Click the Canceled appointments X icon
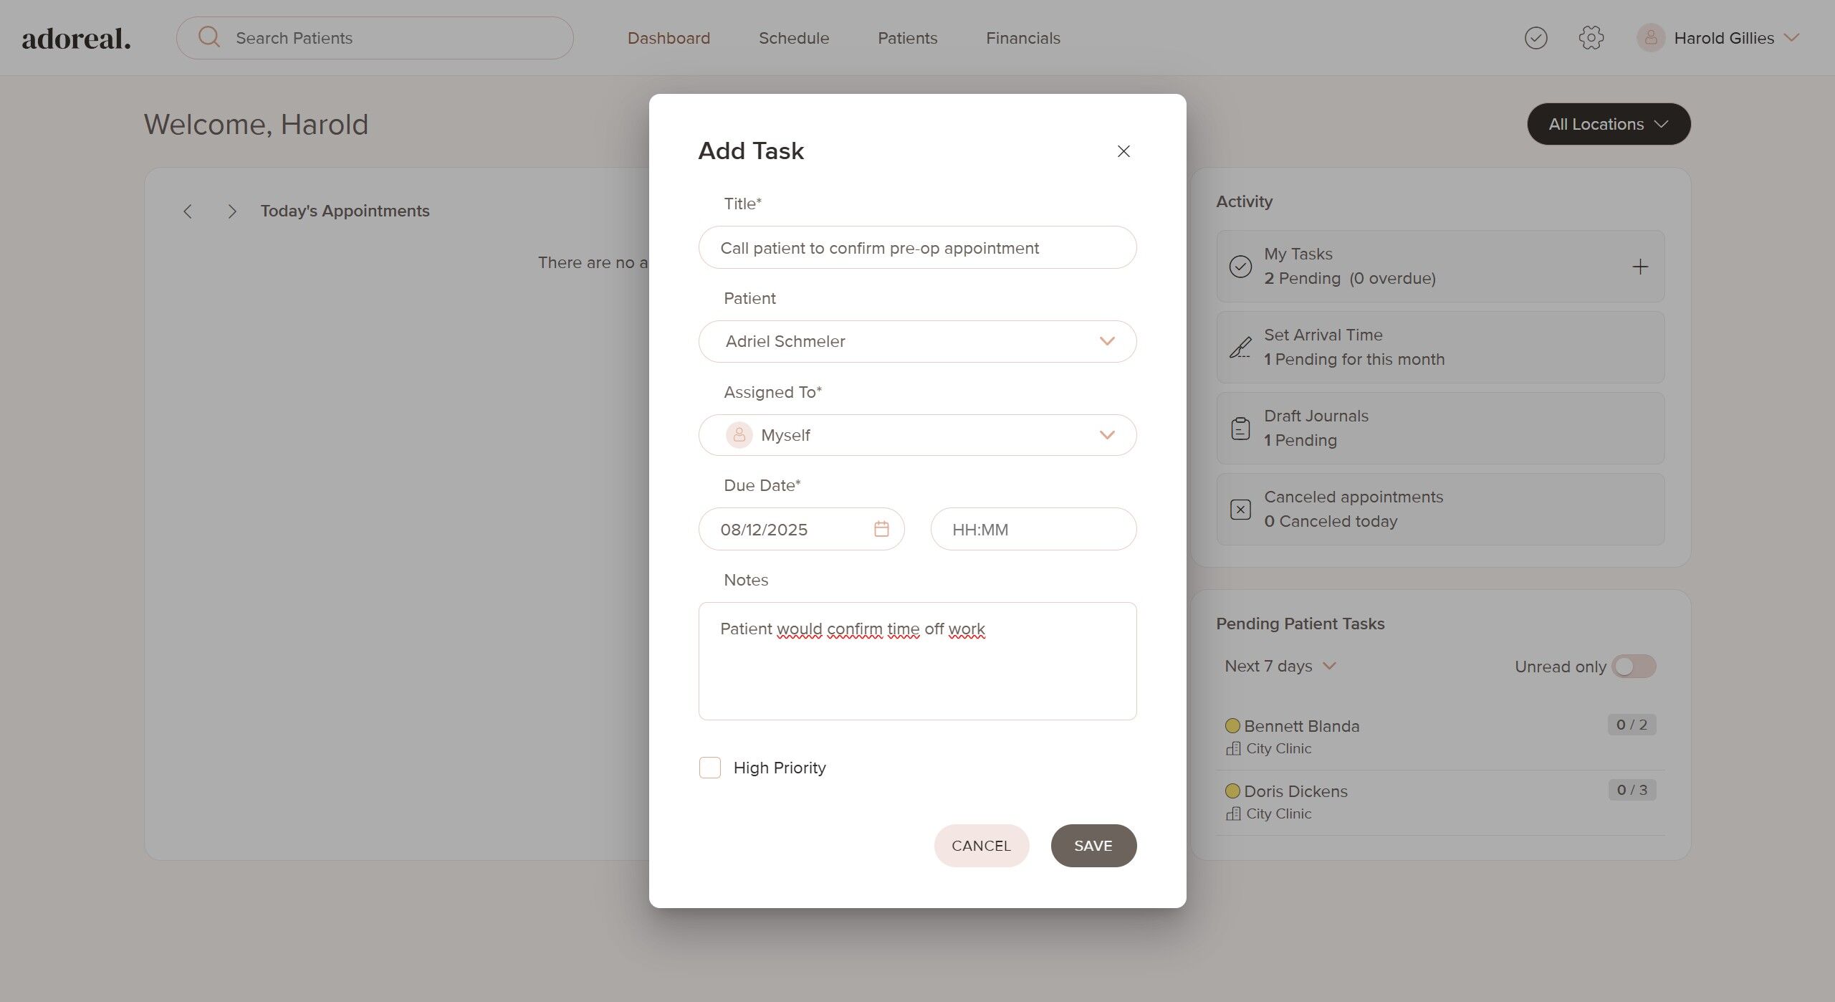1835x1002 pixels. [x=1240, y=510]
